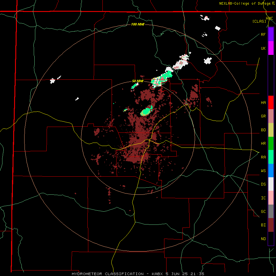Click the 50 NMI range ring label
The width and height of the screenshot is (276, 276).
click(x=138, y=81)
